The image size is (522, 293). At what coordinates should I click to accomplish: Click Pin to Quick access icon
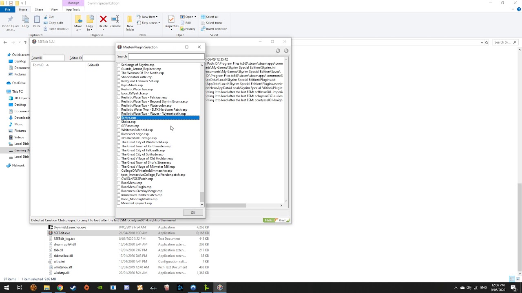click(11, 19)
